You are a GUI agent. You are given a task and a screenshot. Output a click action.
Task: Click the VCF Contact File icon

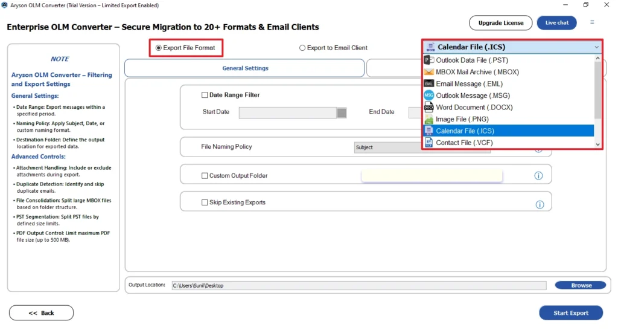click(x=429, y=143)
